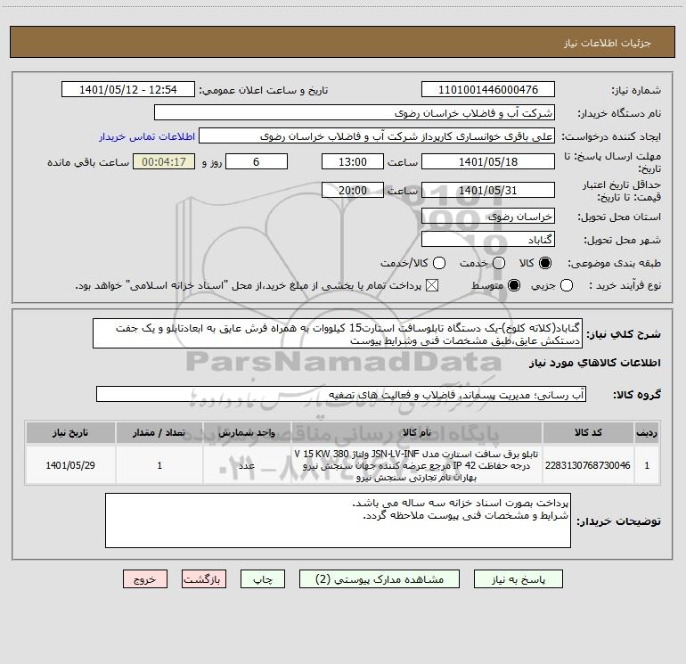
Task: Select the کالا/خدمت category radio button
Action: pos(439,263)
